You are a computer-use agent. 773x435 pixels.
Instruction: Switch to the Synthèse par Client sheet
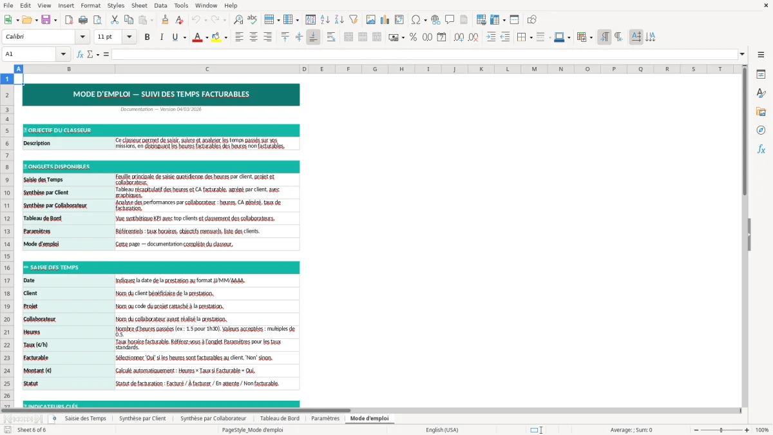tap(142, 418)
